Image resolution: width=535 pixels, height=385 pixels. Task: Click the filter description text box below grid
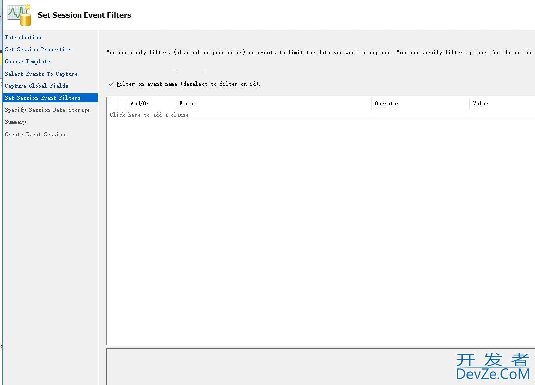tap(321, 366)
